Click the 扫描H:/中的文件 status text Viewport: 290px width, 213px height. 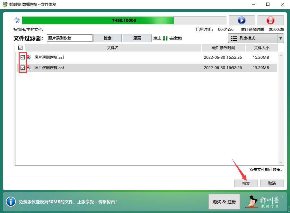coord(29,30)
